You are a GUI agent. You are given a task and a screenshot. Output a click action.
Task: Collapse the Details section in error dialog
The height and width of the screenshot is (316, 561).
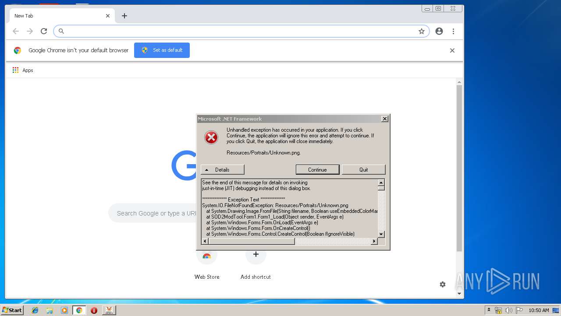[x=223, y=170]
